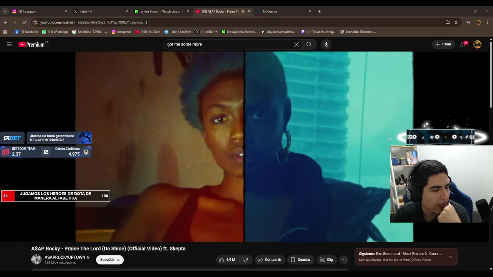Open the Crear upload menu

tap(443, 44)
